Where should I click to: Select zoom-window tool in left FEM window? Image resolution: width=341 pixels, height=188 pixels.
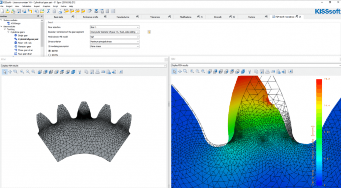tap(15, 72)
